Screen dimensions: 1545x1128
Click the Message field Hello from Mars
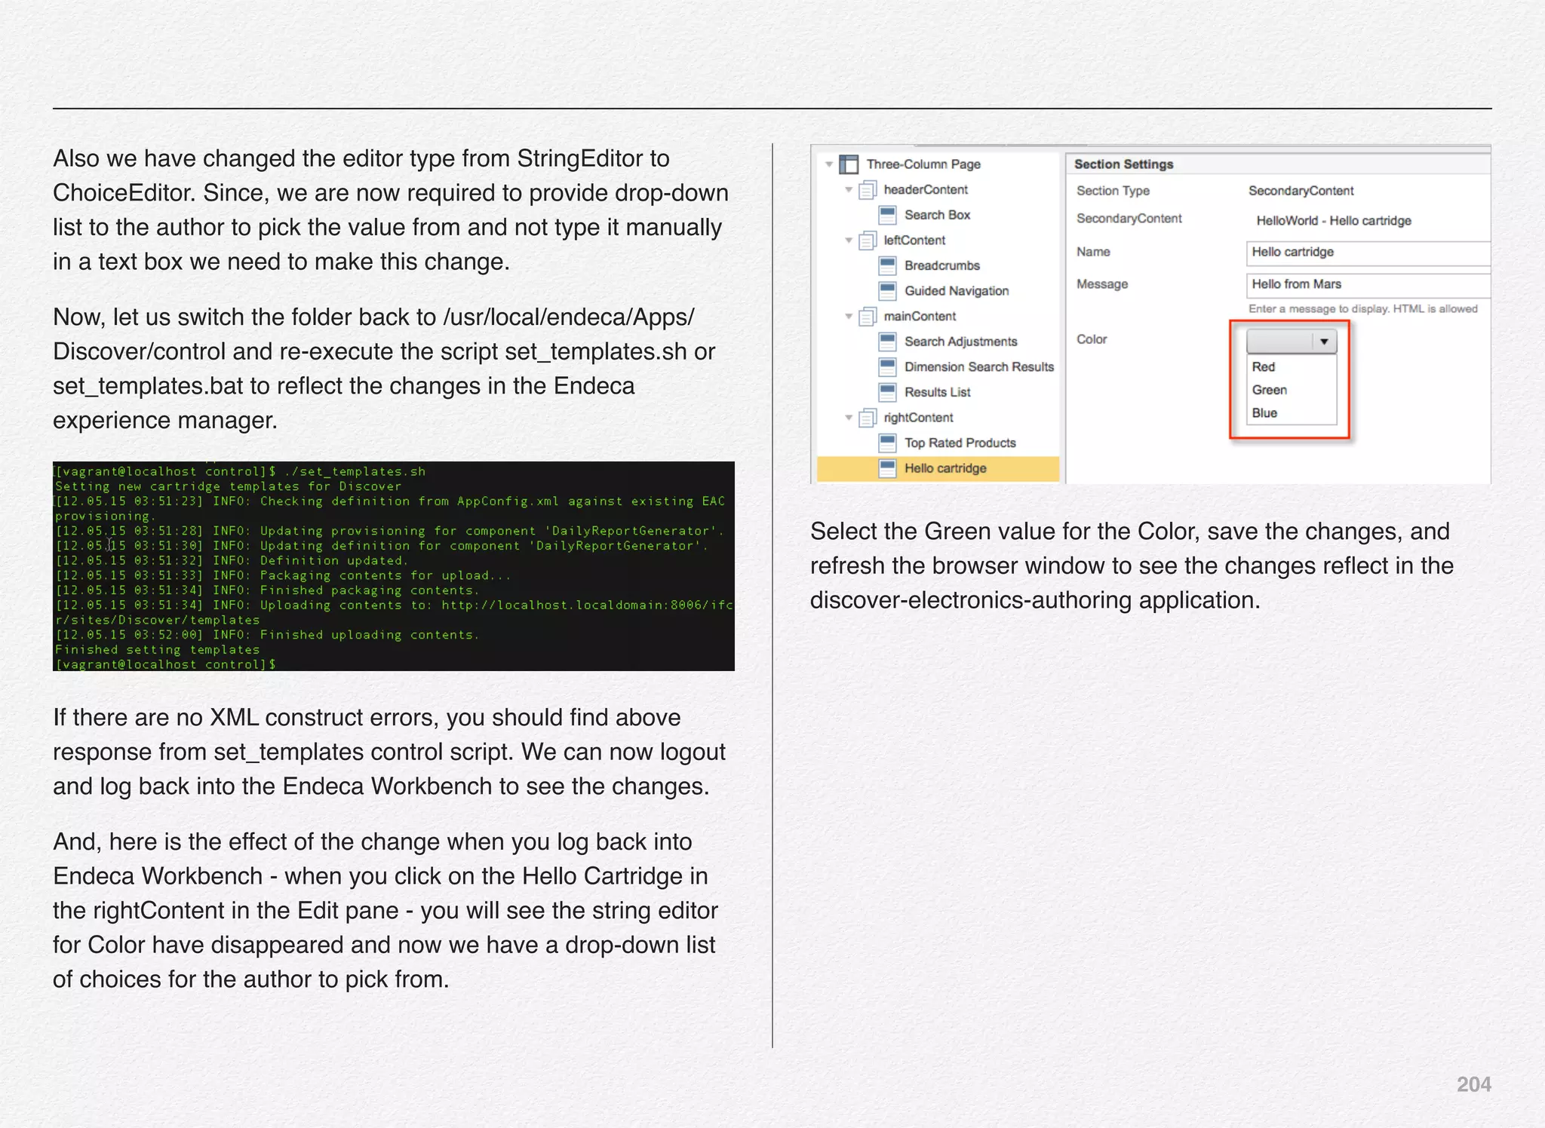coord(1368,286)
